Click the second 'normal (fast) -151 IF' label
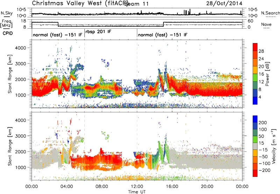Viewport: 280px width, 194px height. (163, 35)
